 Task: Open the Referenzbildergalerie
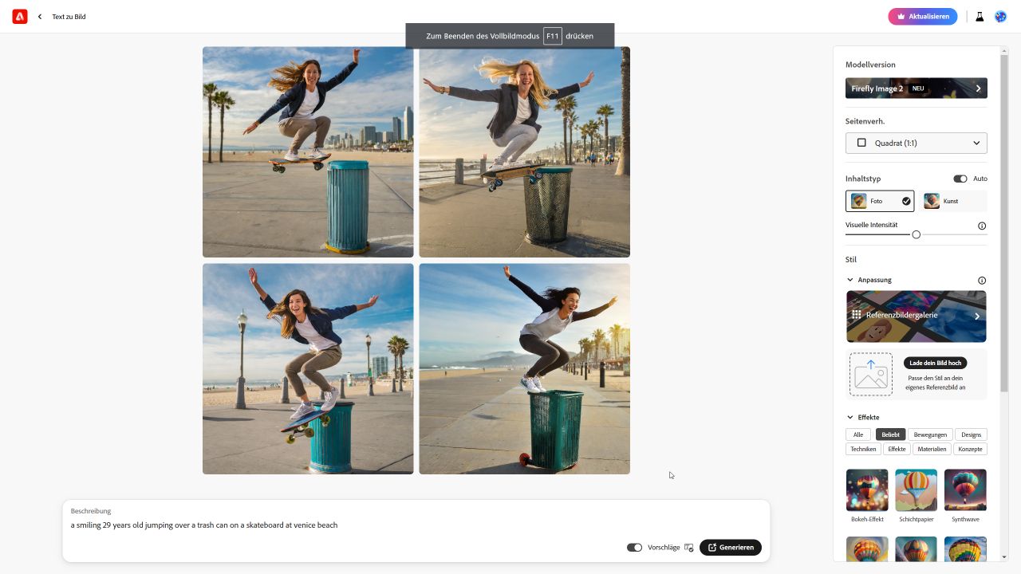coord(917,316)
